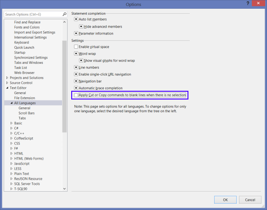The width and height of the screenshot is (267, 210).
Task: Enable Apply Cut or Copy to blank lines
Action: pyautogui.click(x=76, y=95)
